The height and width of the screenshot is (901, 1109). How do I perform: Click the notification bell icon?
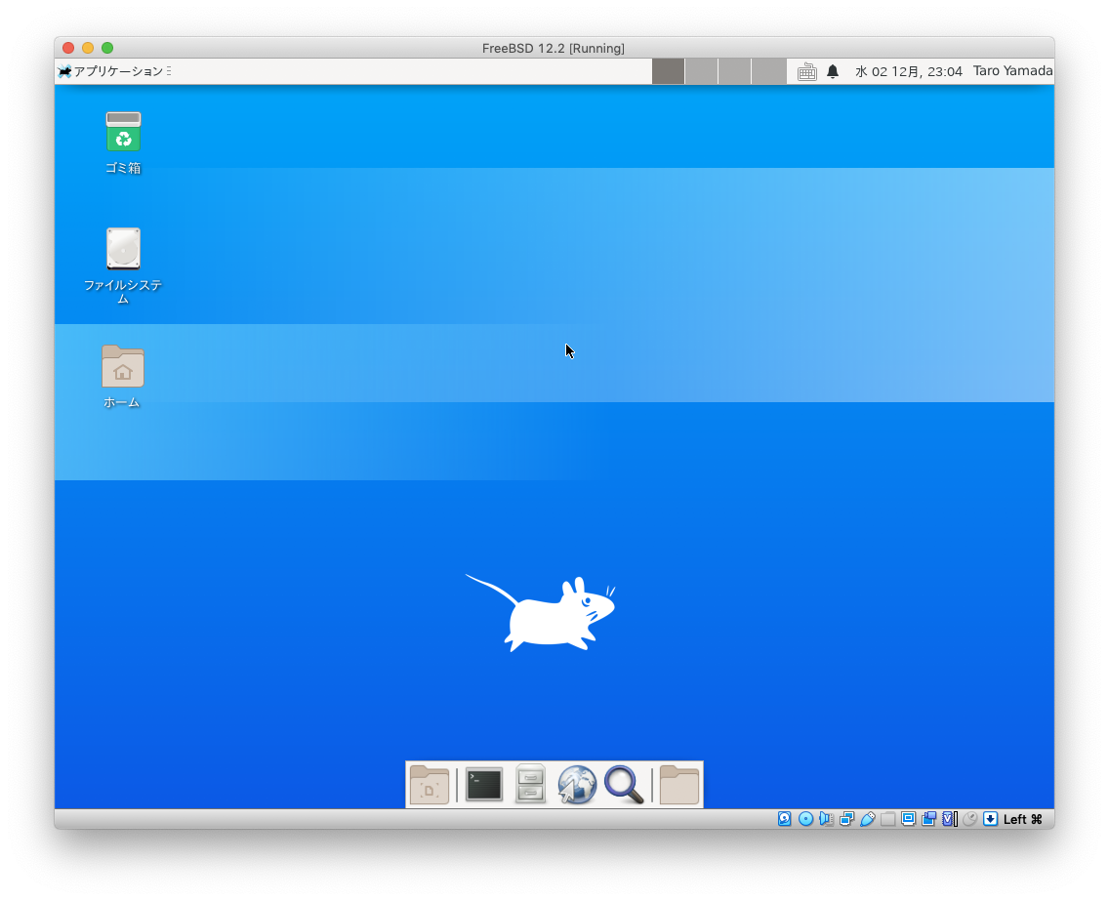833,71
